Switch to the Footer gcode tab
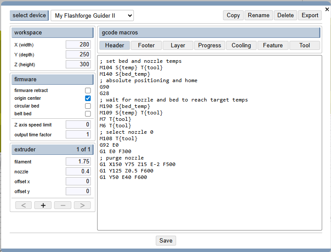Screen dimensions: 331x252 tap(146, 45)
